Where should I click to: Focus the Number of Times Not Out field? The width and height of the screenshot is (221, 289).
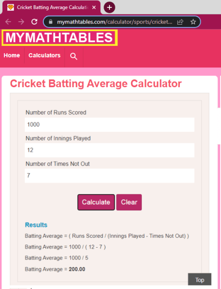110,175
